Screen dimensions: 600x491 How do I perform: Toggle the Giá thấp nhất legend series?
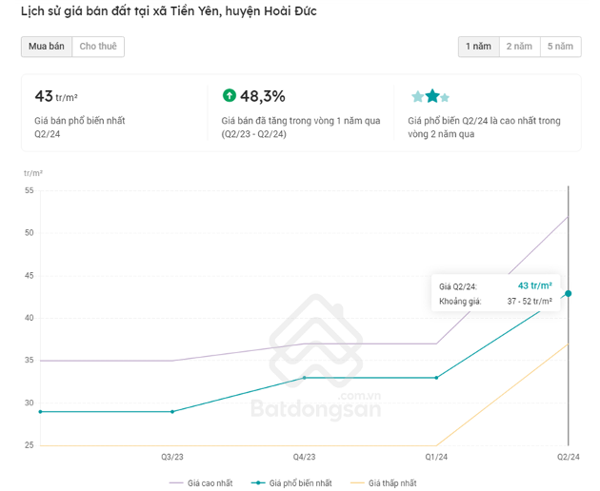tap(386, 483)
